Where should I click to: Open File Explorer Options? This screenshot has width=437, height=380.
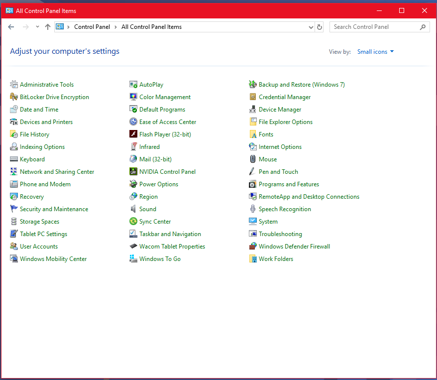286,122
